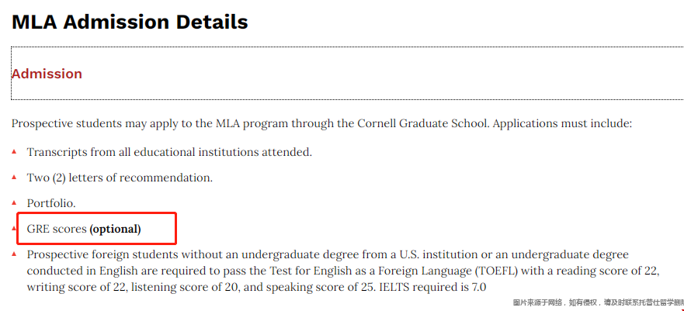The width and height of the screenshot is (684, 311).
Task: Click the Transcripts from all educational institutions line
Action: 169,153
